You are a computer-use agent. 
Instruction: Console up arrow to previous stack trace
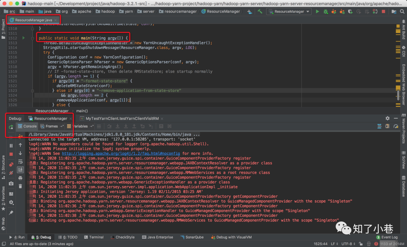(x=20, y=145)
